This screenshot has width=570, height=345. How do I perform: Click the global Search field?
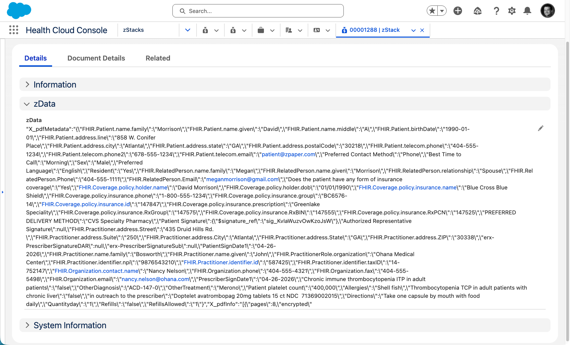pyautogui.click(x=258, y=11)
